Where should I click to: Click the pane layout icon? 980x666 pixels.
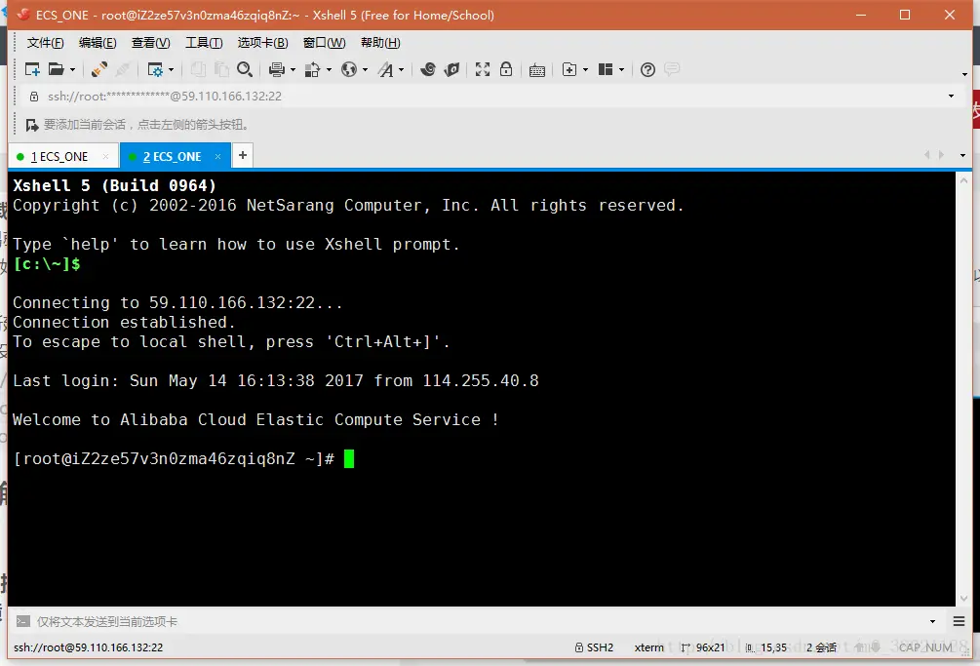(x=605, y=69)
